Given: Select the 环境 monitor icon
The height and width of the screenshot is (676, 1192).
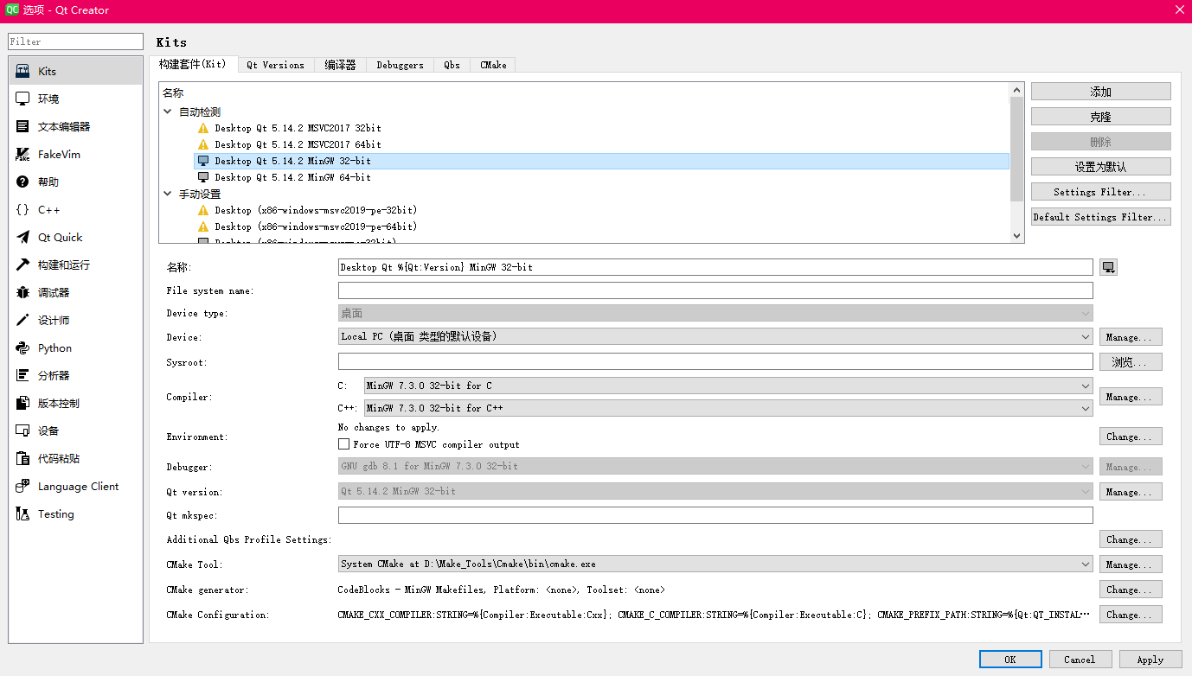Looking at the screenshot, I should (x=23, y=99).
